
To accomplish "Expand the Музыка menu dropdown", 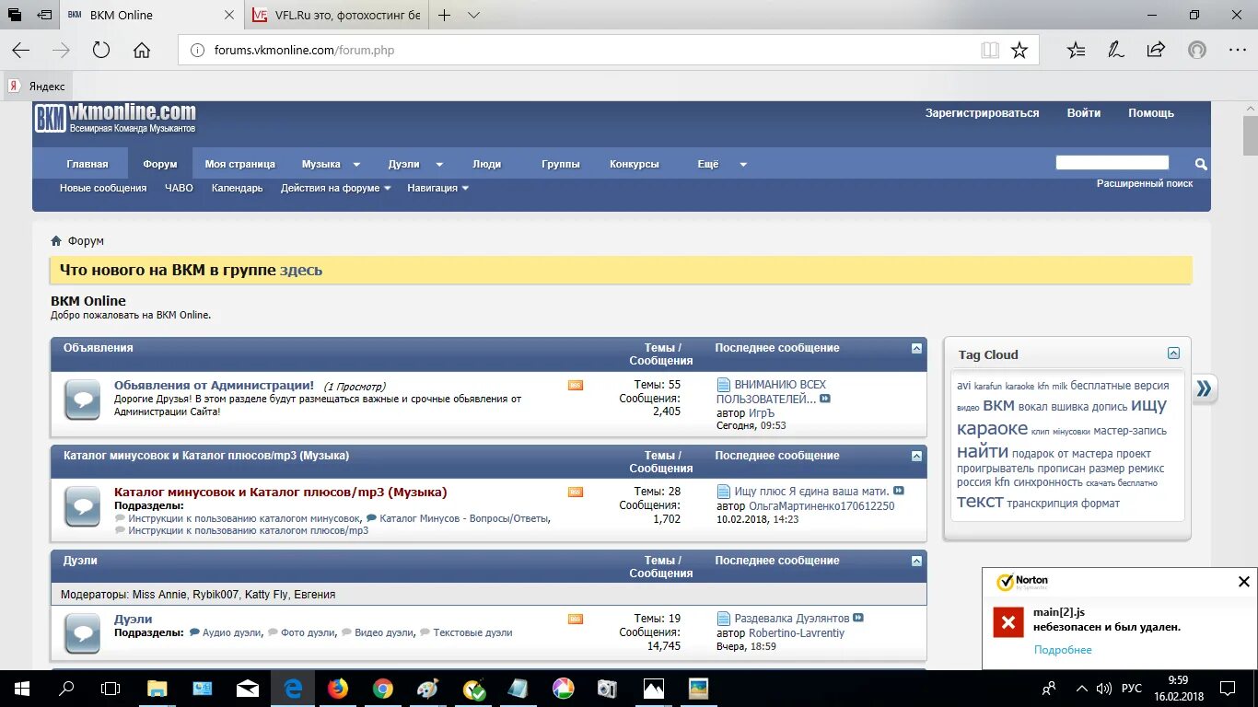I will [x=355, y=165].
